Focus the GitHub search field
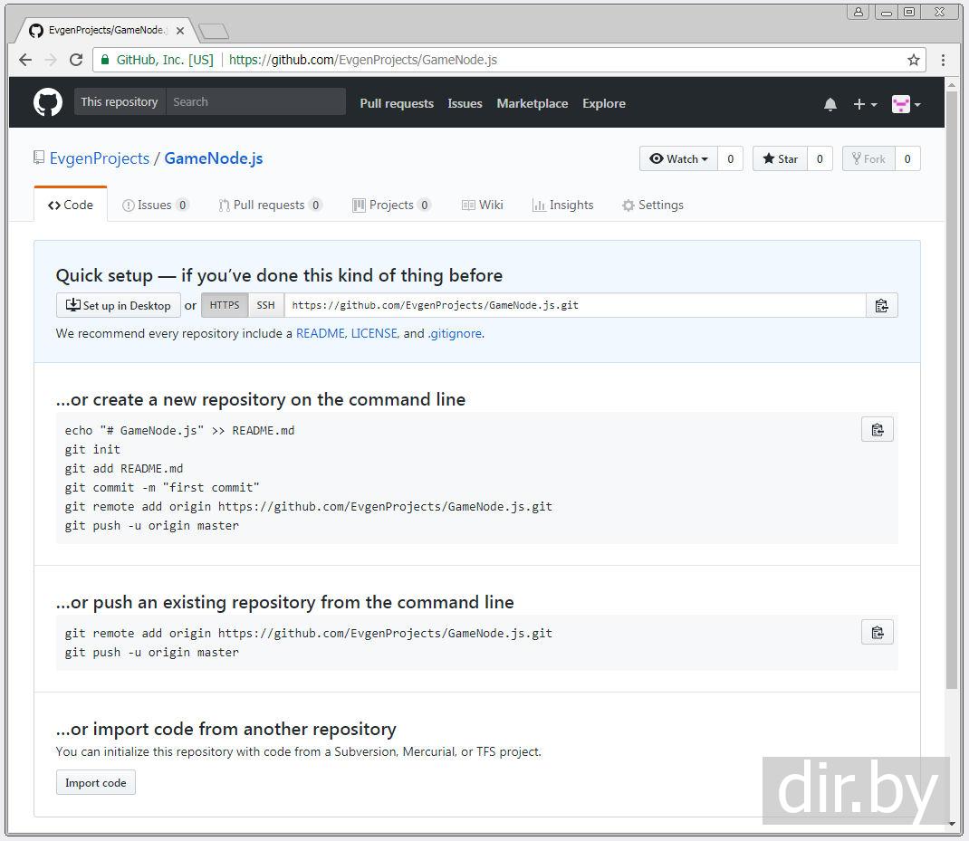969x841 pixels. pos(255,102)
